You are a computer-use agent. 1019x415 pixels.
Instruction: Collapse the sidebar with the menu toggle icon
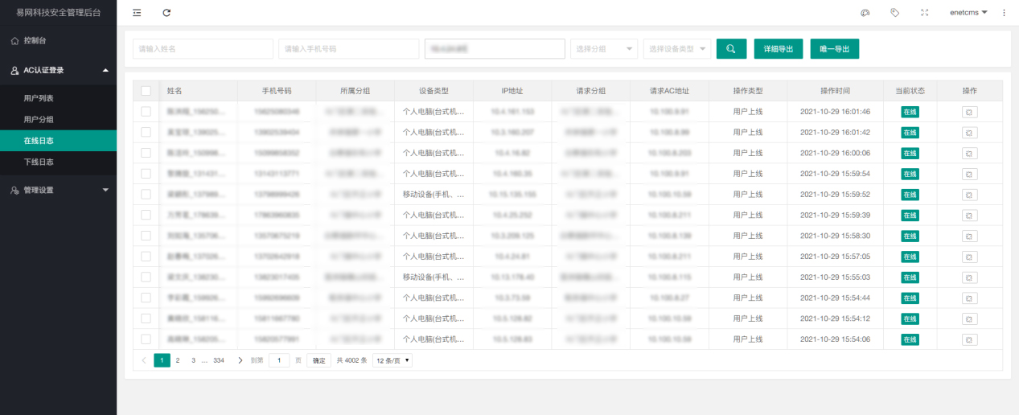137,13
